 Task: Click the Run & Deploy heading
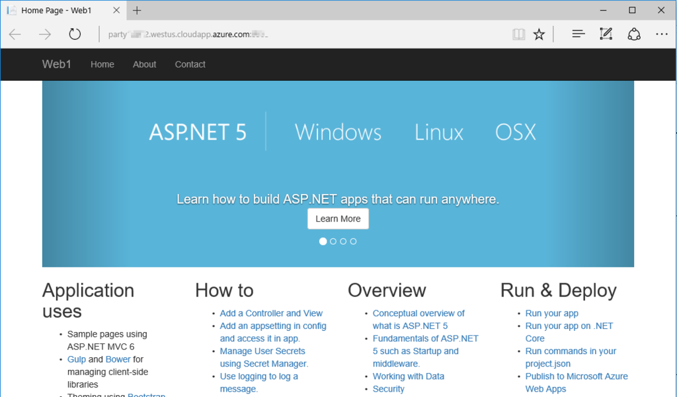click(x=558, y=290)
